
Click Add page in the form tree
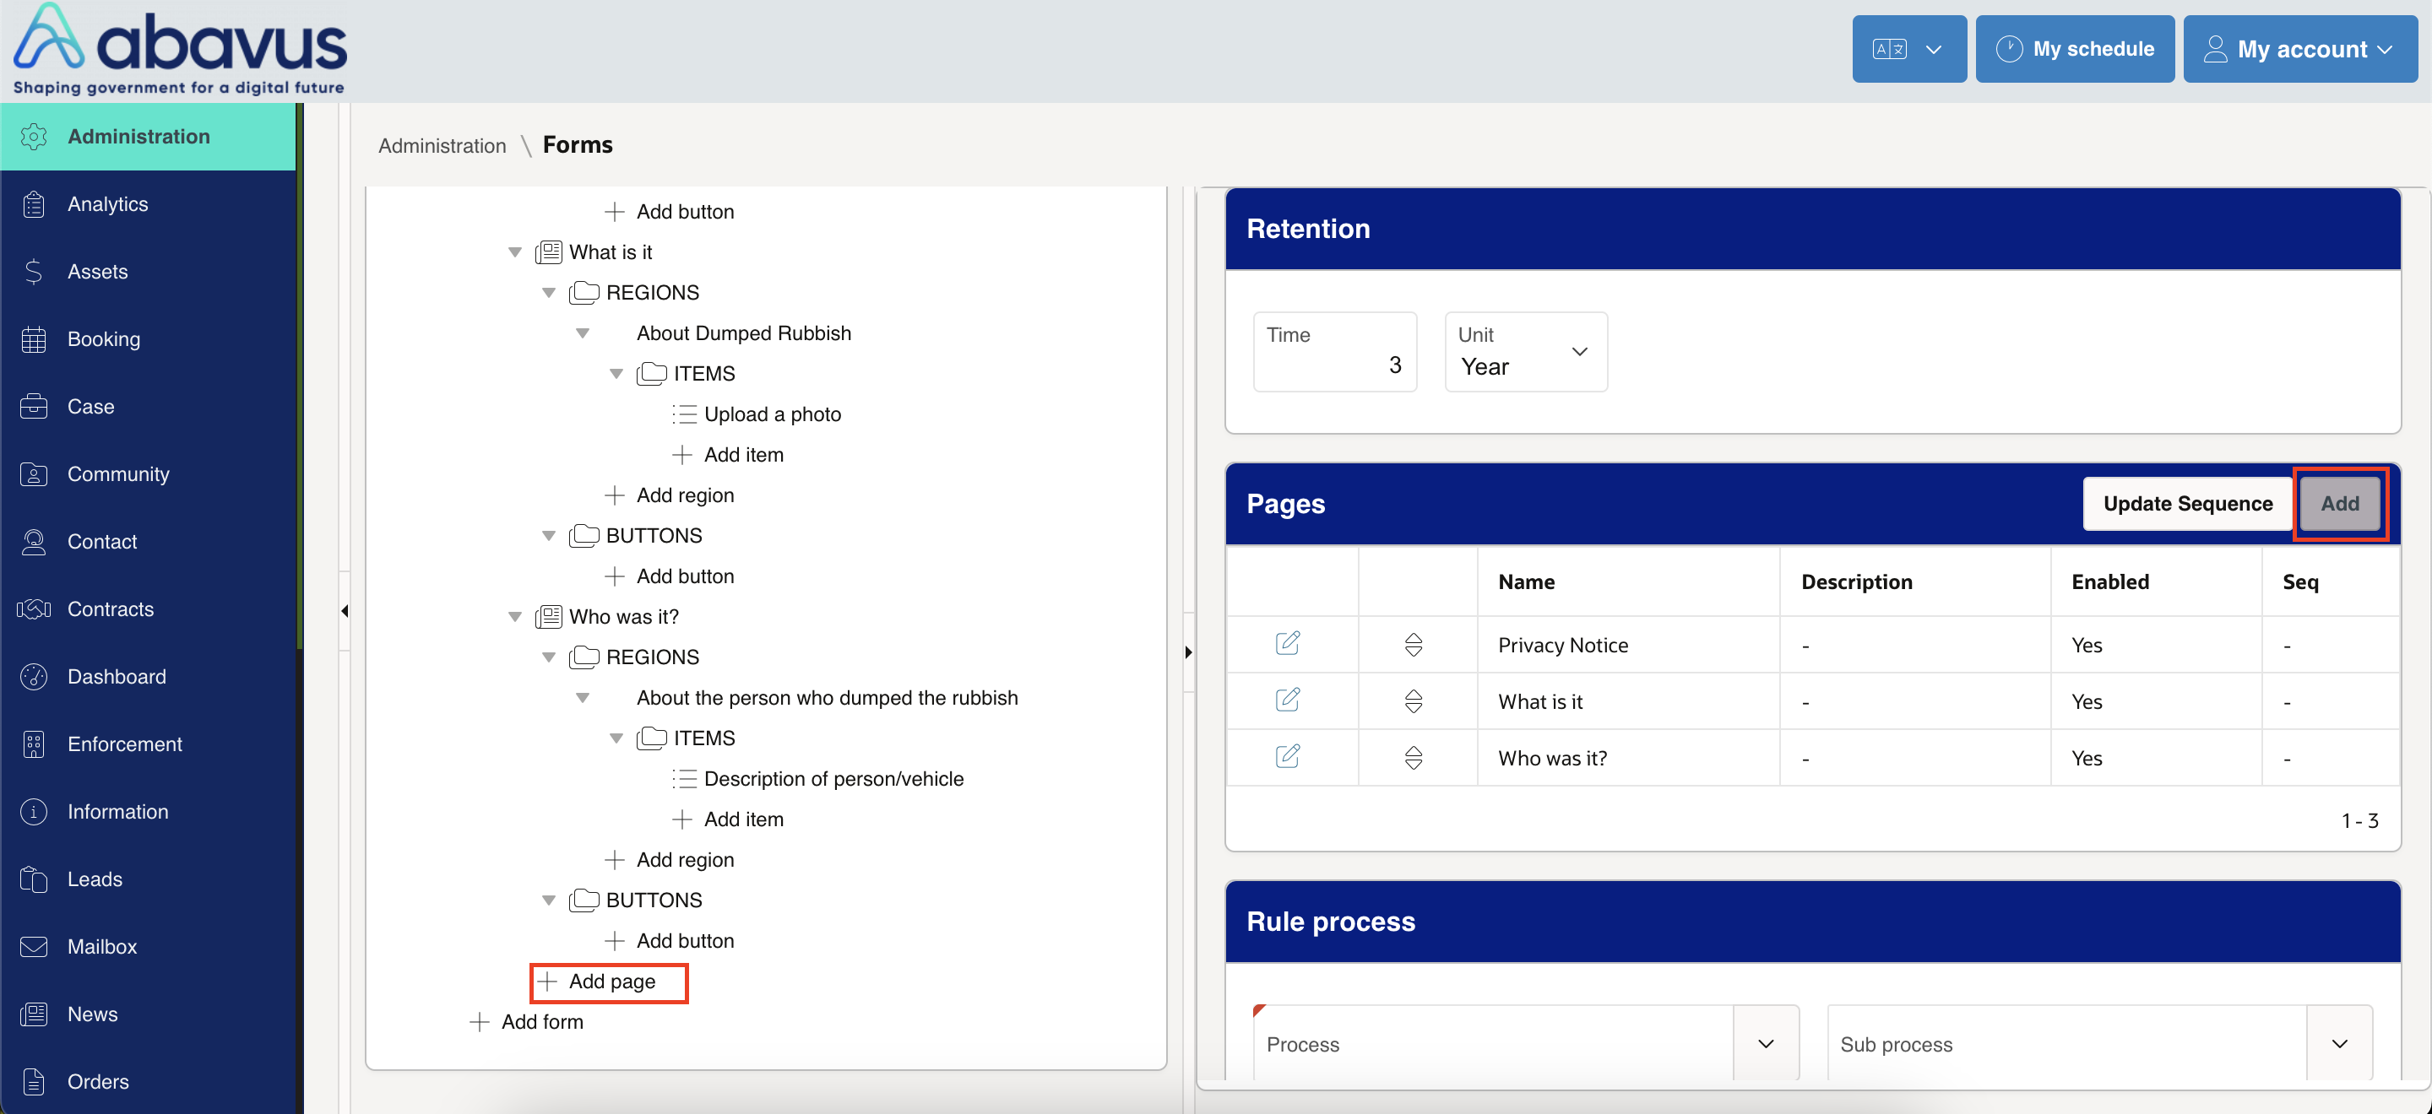click(610, 982)
